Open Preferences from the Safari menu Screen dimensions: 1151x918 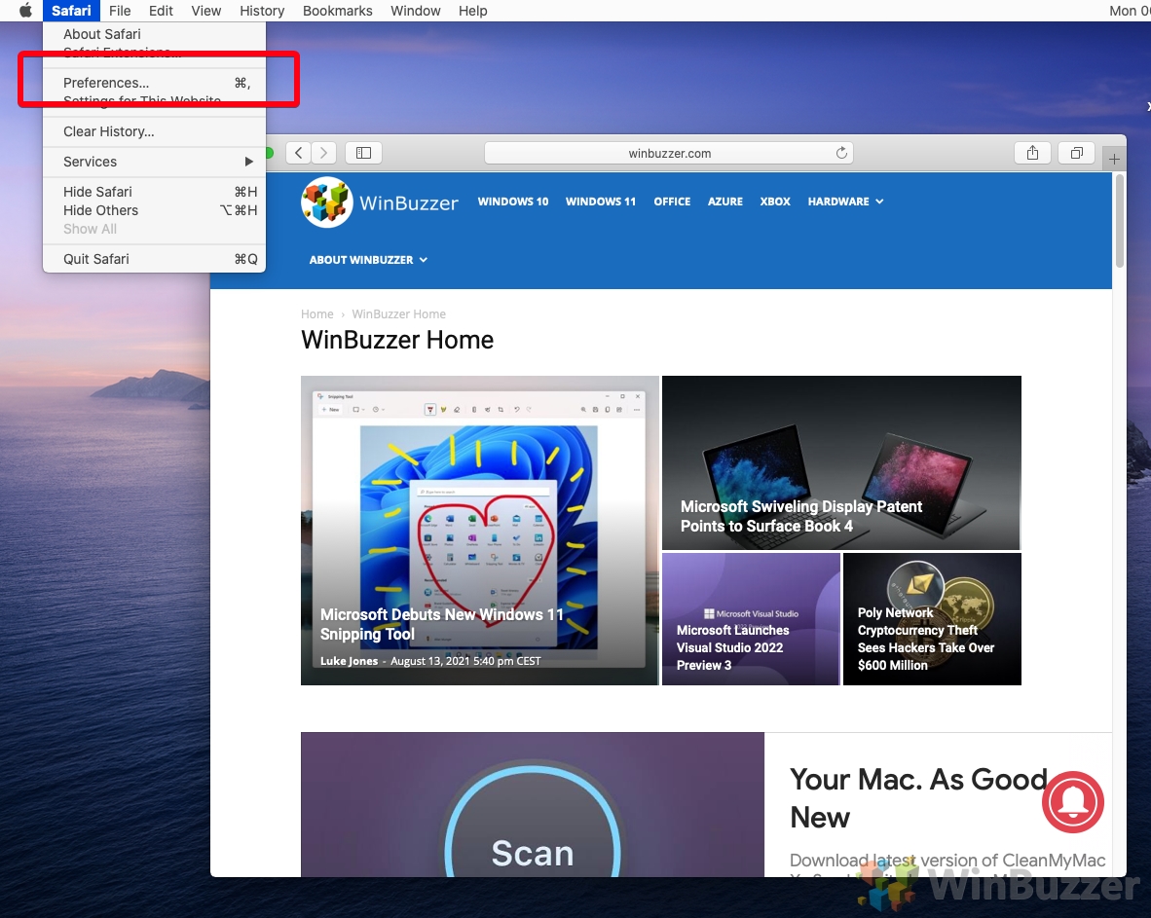coord(154,82)
